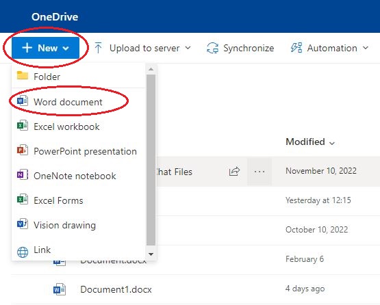Click the Document1.docx Word file icon
Image resolution: width=380 pixels, height=305 pixels.
(x=60, y=289)
